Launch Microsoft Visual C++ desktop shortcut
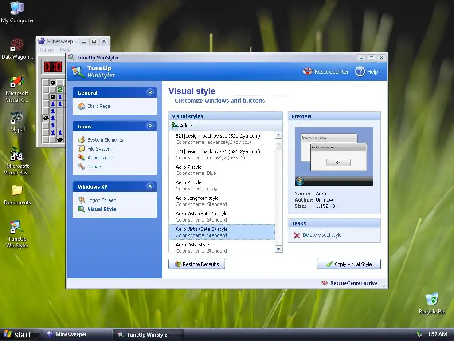Screen dimensions: 454x341 pos(17,90)
